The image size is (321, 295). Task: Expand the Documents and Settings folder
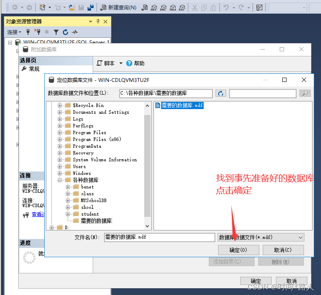pyautogui.click(x=60, y=112)
